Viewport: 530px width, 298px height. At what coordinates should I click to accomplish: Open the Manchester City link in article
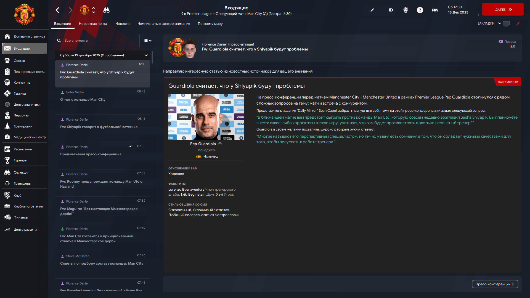(344, 97)
